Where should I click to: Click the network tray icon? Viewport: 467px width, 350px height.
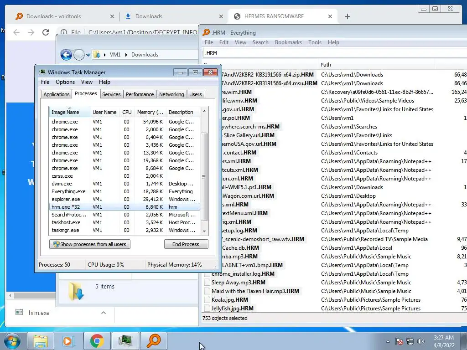410,341
